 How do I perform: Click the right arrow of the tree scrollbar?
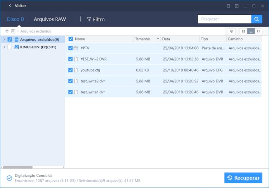pyautogui.click(x=63, y=167)
